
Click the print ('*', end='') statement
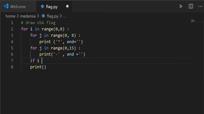coord(61,42)
